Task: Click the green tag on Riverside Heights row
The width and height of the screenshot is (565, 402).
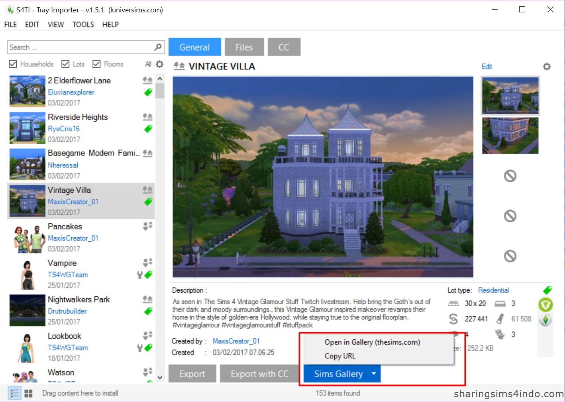Action: pos(148,129)
